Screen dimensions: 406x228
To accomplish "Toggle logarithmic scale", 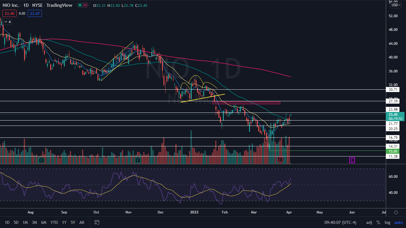I will pyautogui.click(x=387, y=222).
